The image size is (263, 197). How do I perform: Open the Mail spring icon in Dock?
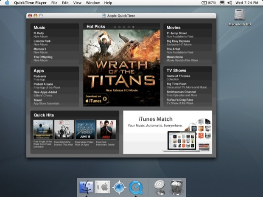tap(159, 187)
